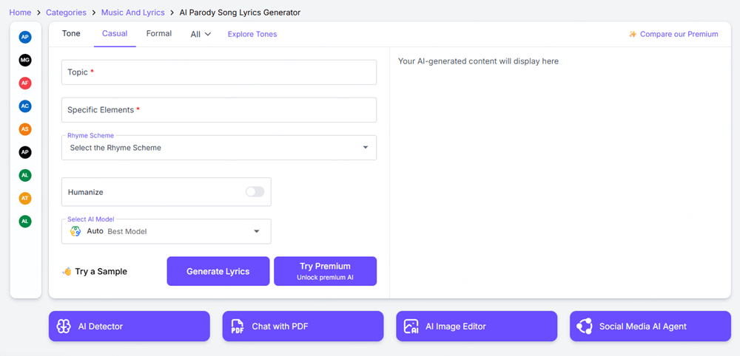Open Compare our Premium link

[x=679, y=35]
